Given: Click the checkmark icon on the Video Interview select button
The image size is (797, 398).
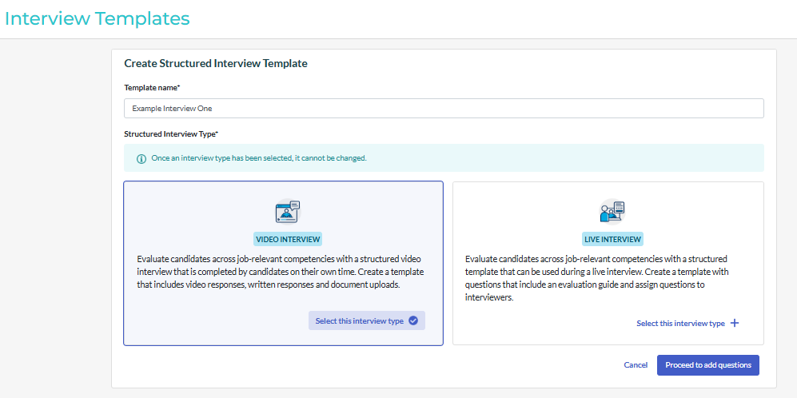Looking at the screenshot, I should point(413,320).
